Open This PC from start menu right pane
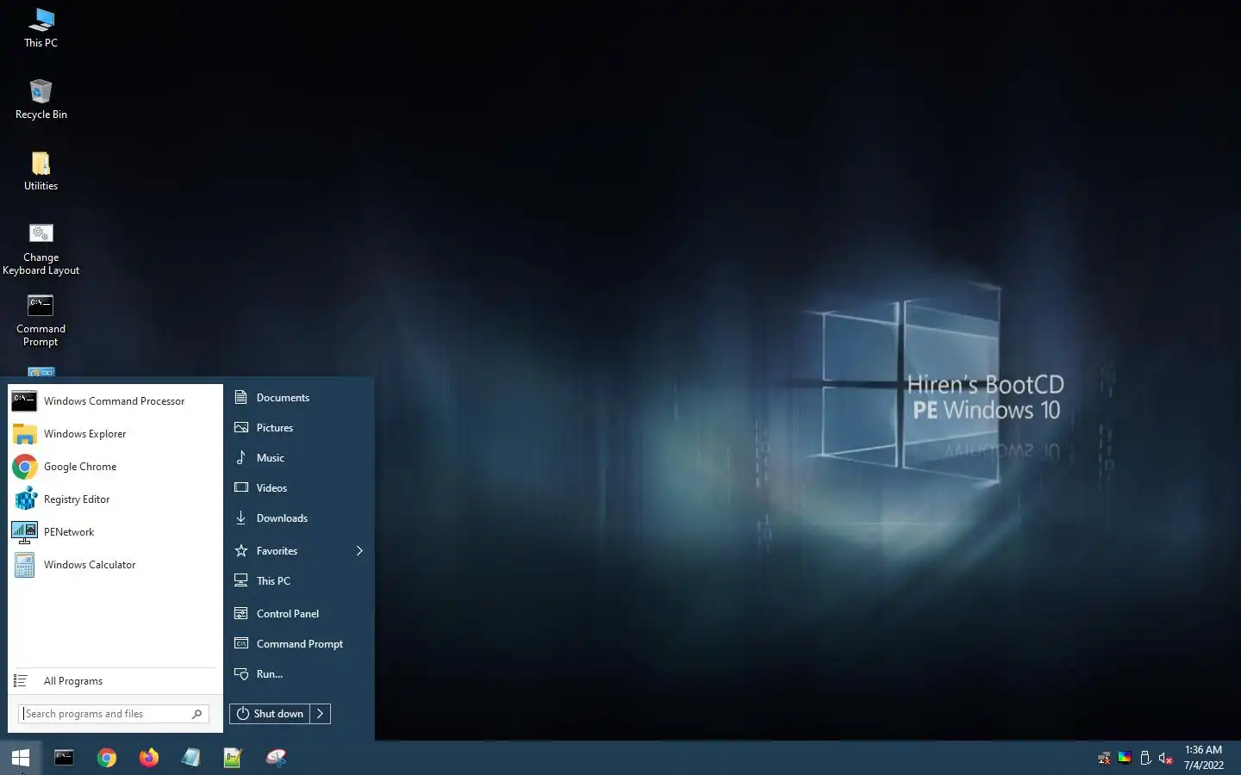This screenshot has width=1241, height=775. coord(299,580)
